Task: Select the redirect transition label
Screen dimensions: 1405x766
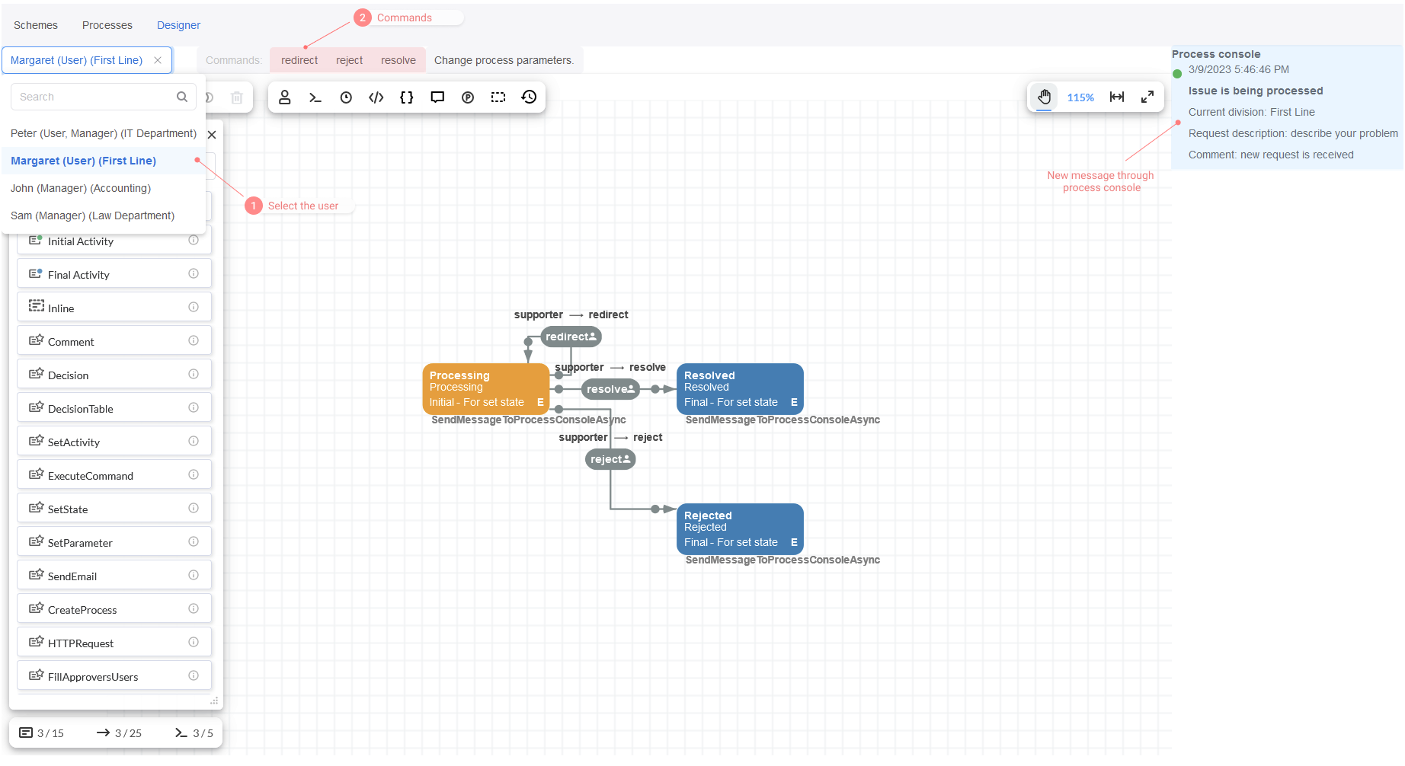Action: tap(571, 337)
